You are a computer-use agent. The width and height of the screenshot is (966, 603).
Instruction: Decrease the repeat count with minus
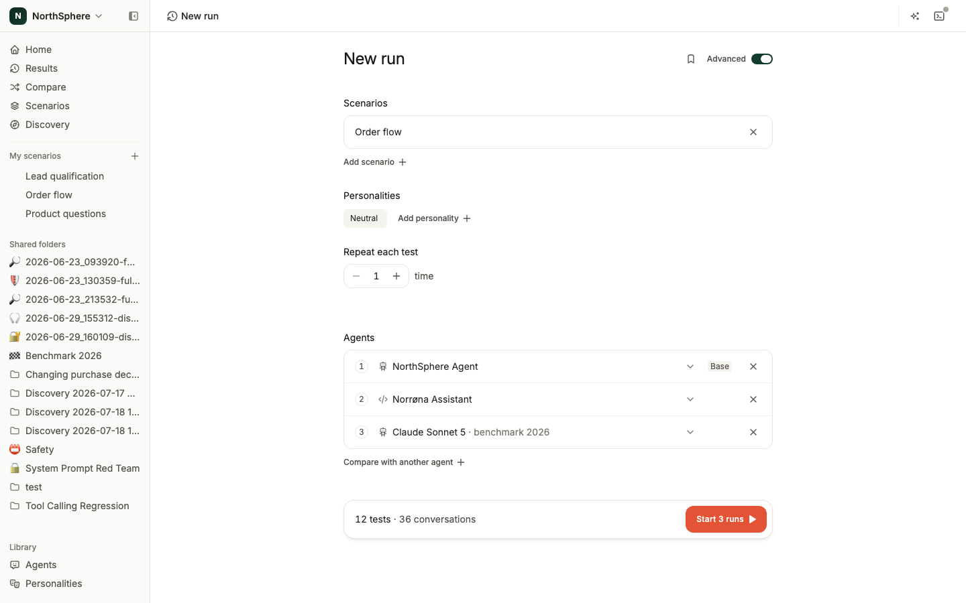[356, 276]
